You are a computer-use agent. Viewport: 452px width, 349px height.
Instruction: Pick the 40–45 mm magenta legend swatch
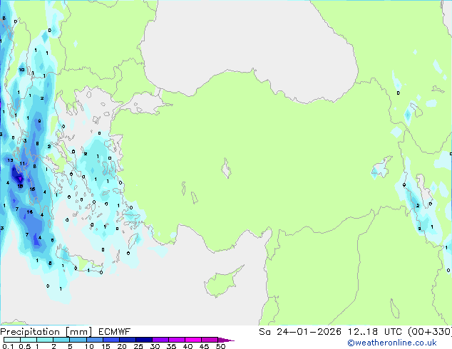[x=193, y=340]
